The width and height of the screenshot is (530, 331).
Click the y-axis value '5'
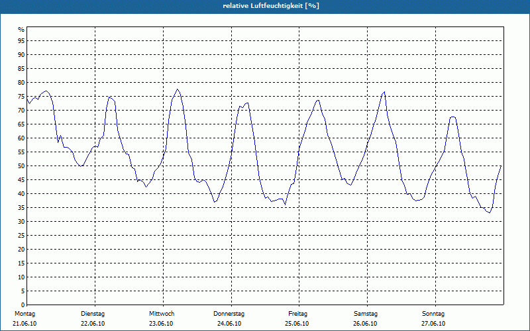click(23, 291)
